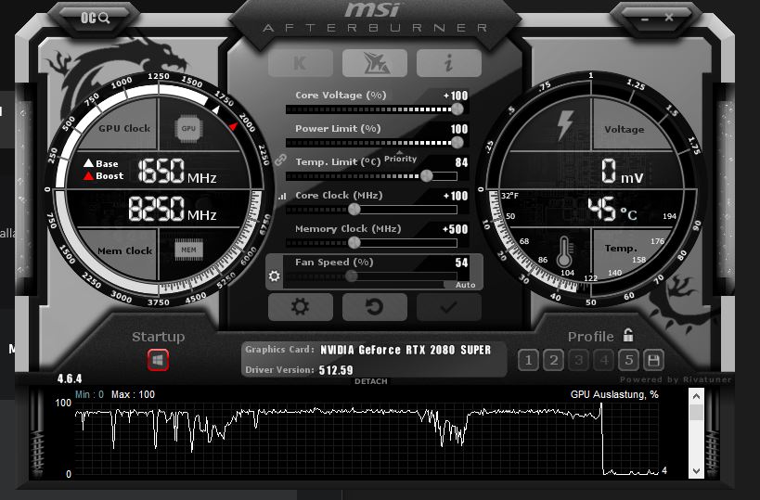Select profile slot 5

coord(629,360)
